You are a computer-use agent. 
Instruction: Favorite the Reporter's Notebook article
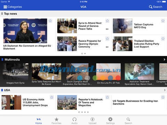pos(107,97)
